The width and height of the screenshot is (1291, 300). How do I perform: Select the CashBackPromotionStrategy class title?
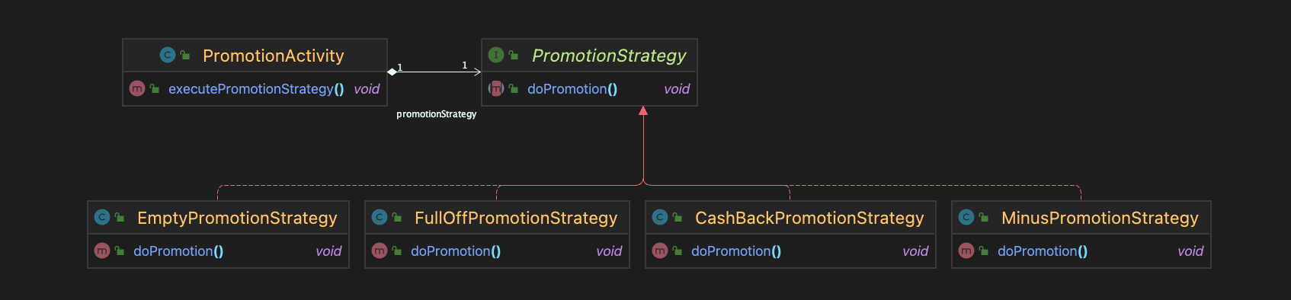809,218
